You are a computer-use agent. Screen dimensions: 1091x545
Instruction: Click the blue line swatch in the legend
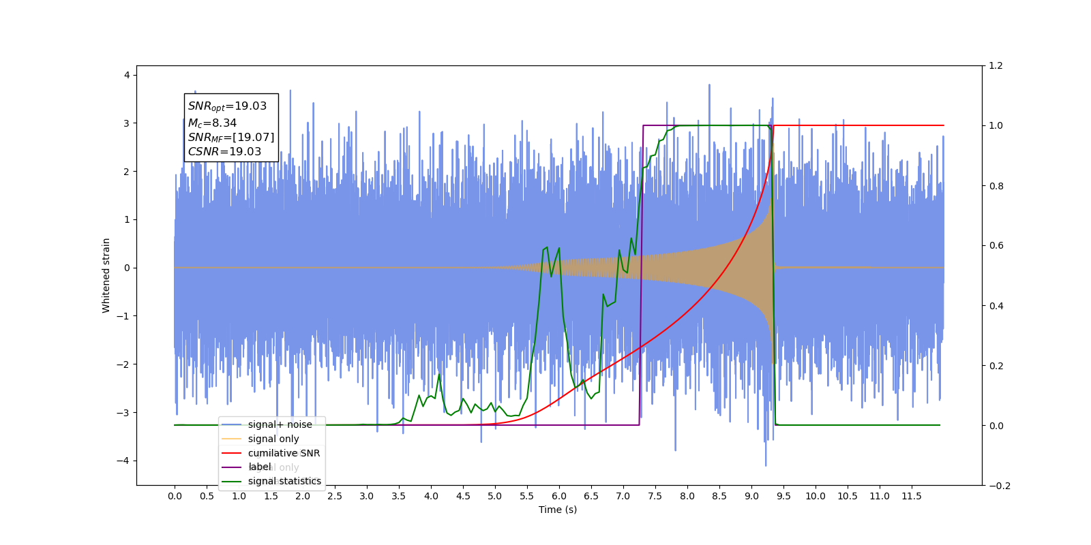click(232, 424)
